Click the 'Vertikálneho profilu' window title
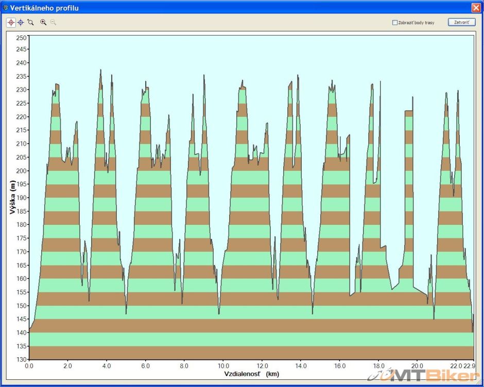 tap(45, 8)
